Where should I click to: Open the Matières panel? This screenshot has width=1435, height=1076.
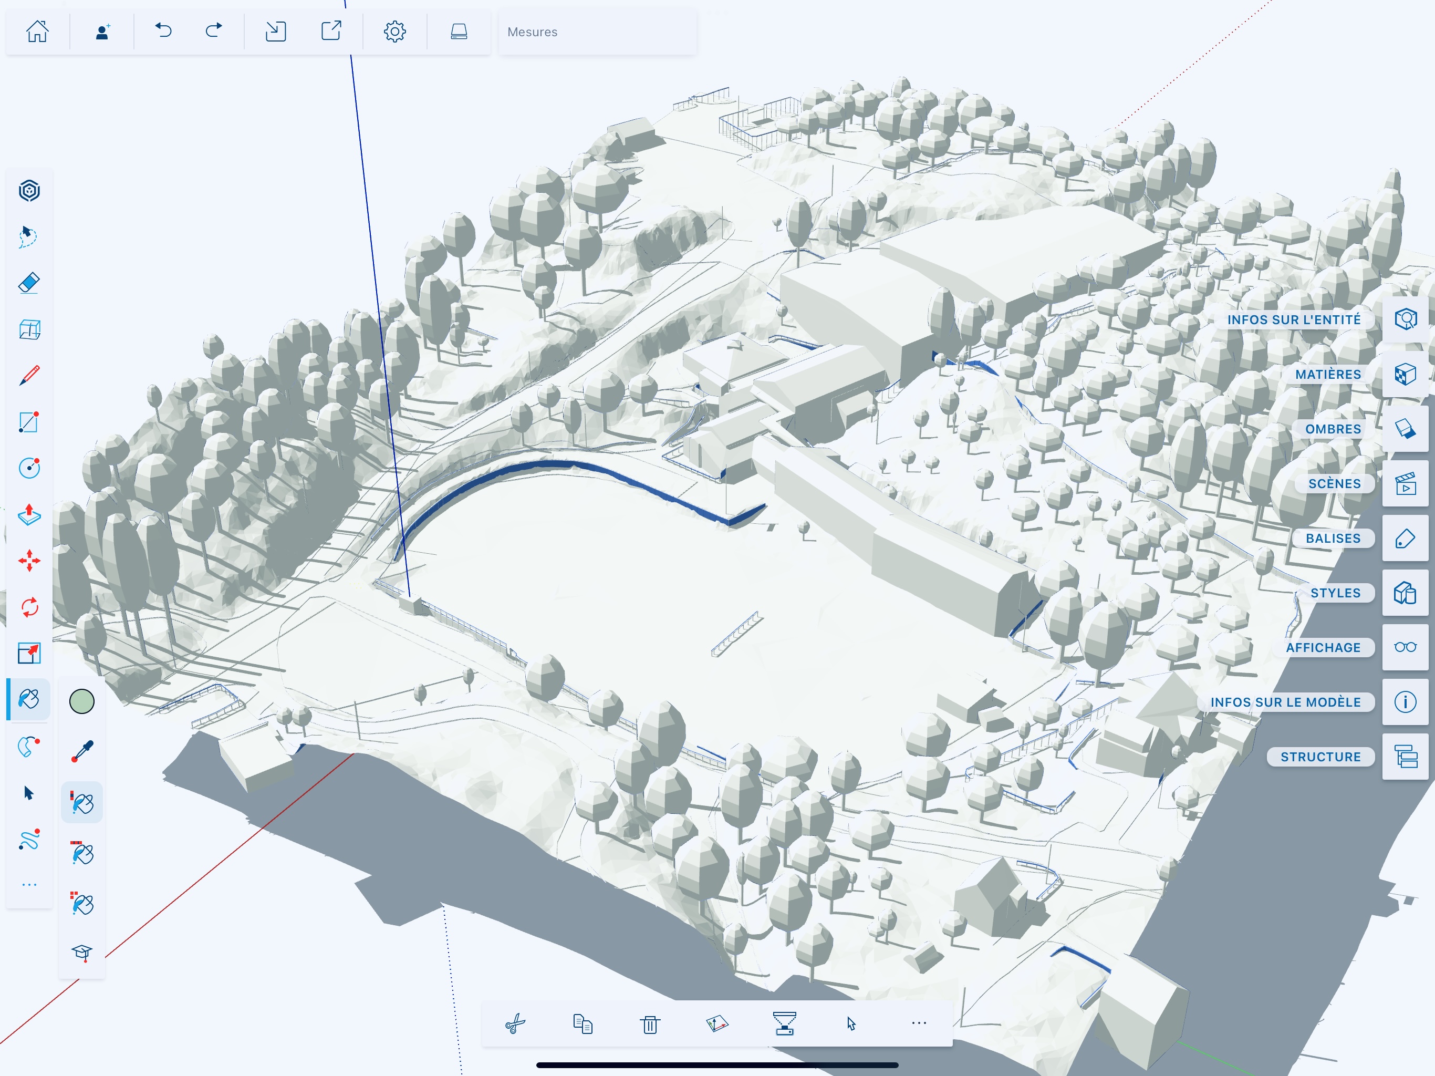[1405, 375]
